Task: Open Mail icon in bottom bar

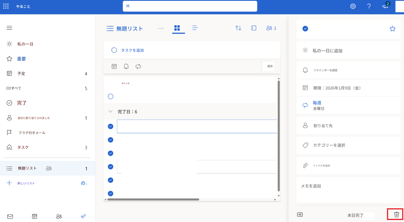Action: pos(10,216)
